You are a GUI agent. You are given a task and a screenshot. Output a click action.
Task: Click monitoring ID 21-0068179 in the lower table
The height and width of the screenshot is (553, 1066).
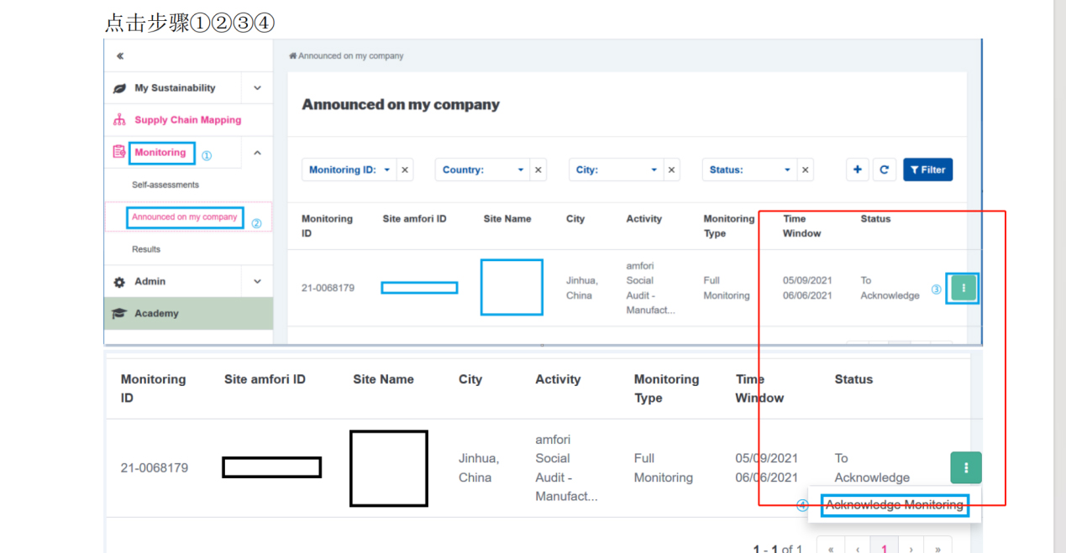[155, 467]
